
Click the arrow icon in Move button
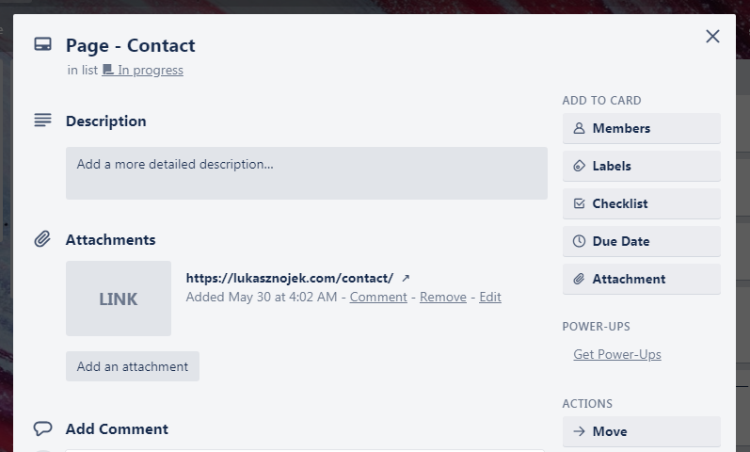pos(579,431)
